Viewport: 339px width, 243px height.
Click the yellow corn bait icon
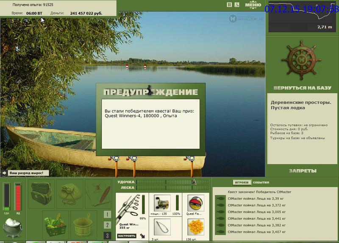(x=196, y=227)
